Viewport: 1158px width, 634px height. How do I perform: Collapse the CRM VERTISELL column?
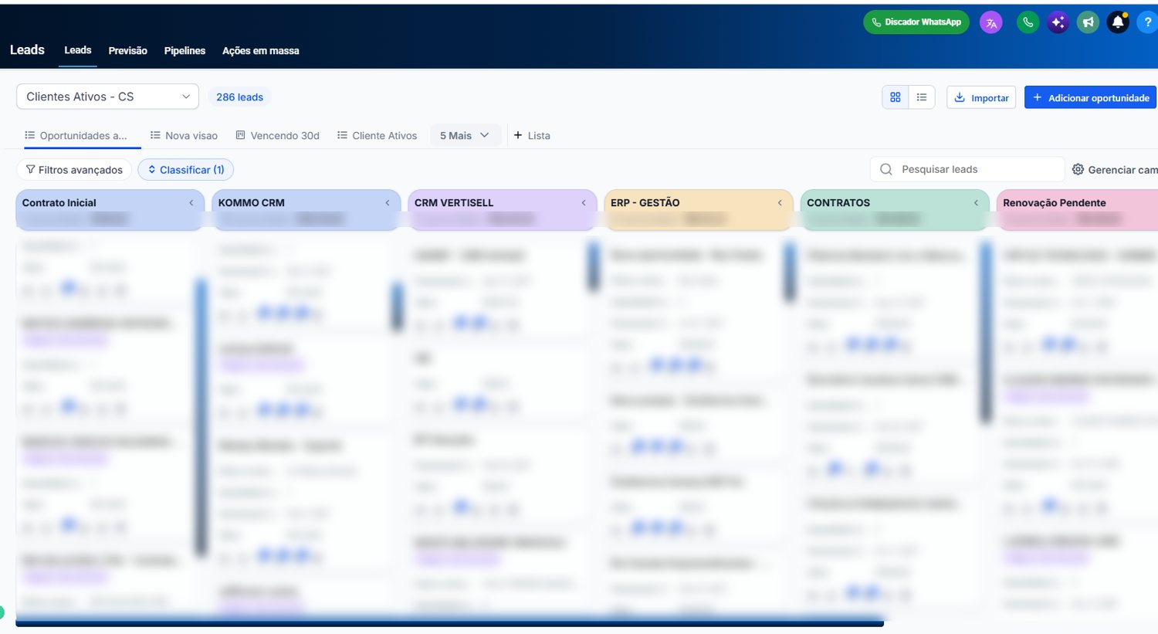(x=584, y=203)
